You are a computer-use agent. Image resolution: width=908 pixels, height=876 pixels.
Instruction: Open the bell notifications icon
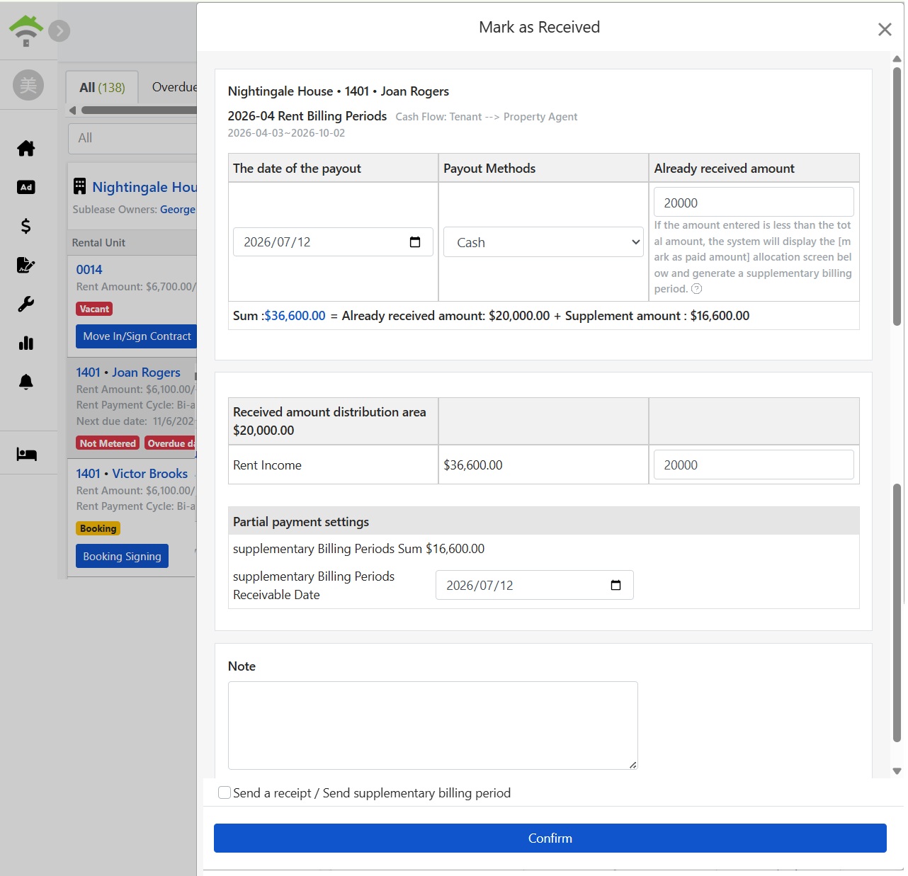pyautogui.click(x=26, y=382)
